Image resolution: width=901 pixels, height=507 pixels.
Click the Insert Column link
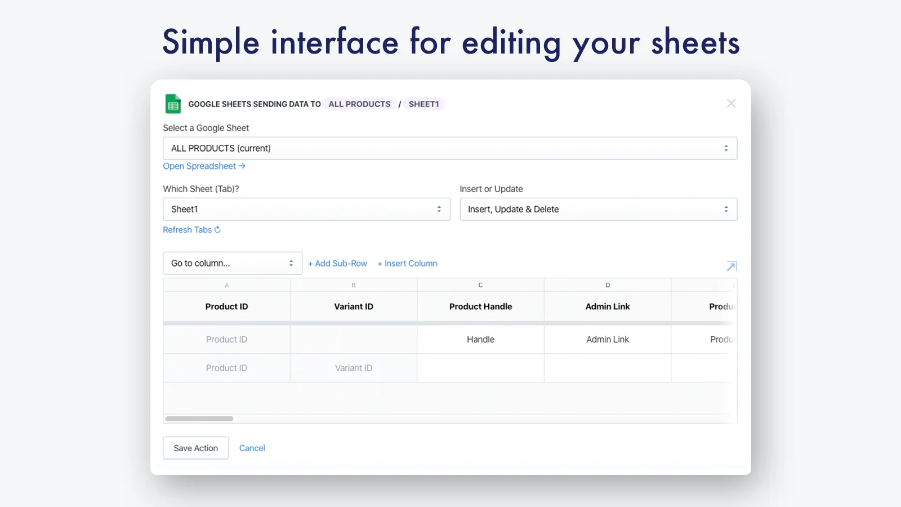[407, 264]
